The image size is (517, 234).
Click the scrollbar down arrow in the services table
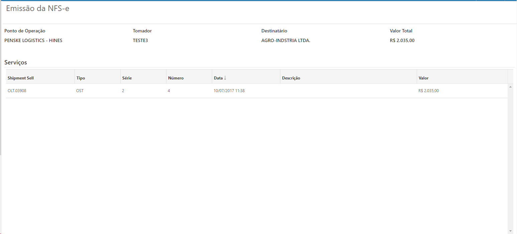(510, 231)
